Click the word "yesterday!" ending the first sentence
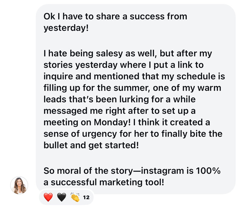The height and width of the screenshot is (208, 242). [66, 28]
